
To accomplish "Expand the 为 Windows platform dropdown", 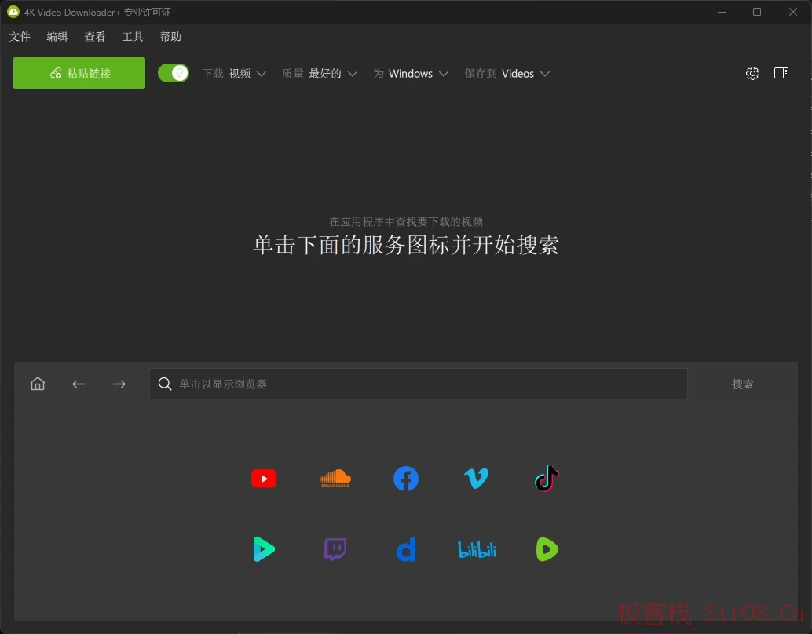I will [411, 74].
